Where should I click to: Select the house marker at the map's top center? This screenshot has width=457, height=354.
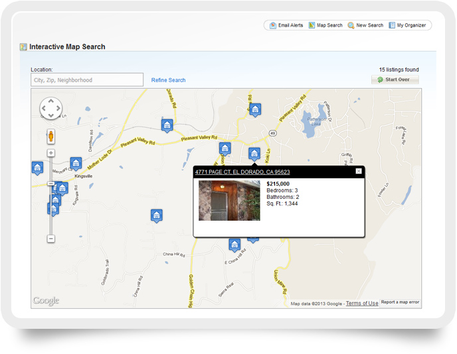(255, 110)
